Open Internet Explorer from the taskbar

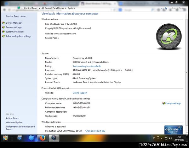point(20,138)
